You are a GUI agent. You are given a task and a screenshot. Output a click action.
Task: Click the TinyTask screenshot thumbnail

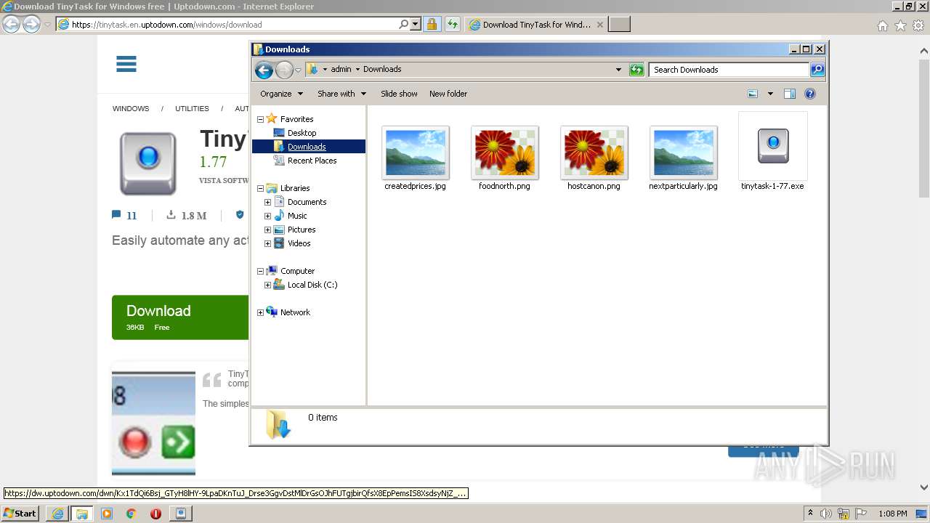[153, 423]
